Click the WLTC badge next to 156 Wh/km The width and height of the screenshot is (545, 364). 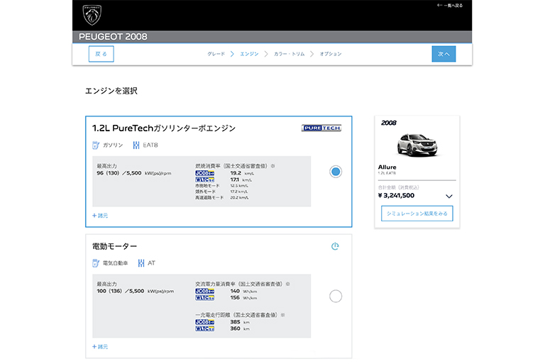[204, 297]
